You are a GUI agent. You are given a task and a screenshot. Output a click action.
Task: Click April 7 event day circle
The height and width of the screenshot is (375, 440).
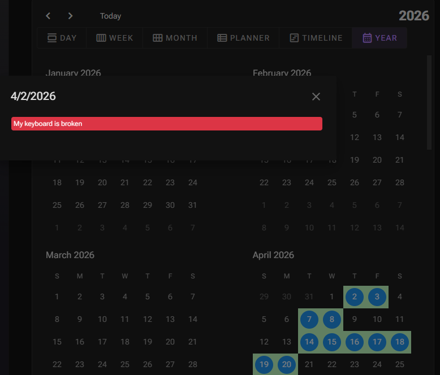pyautogui.click(x=309, y=319)
